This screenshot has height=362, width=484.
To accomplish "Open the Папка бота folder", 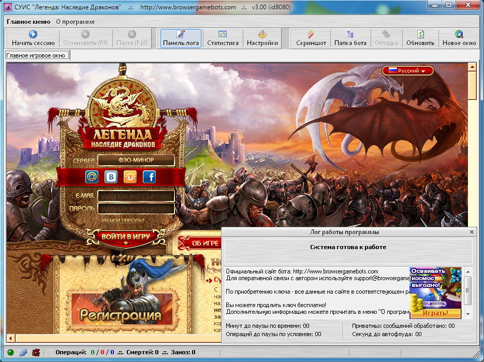I will click(x=350, y=38).
